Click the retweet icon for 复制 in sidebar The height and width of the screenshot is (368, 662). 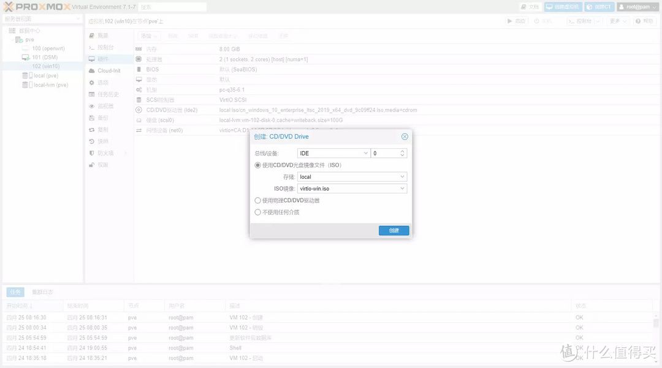coord(91,130)
